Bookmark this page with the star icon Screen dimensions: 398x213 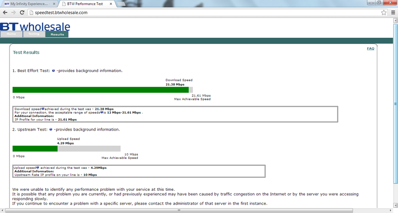tap(384, 12)
